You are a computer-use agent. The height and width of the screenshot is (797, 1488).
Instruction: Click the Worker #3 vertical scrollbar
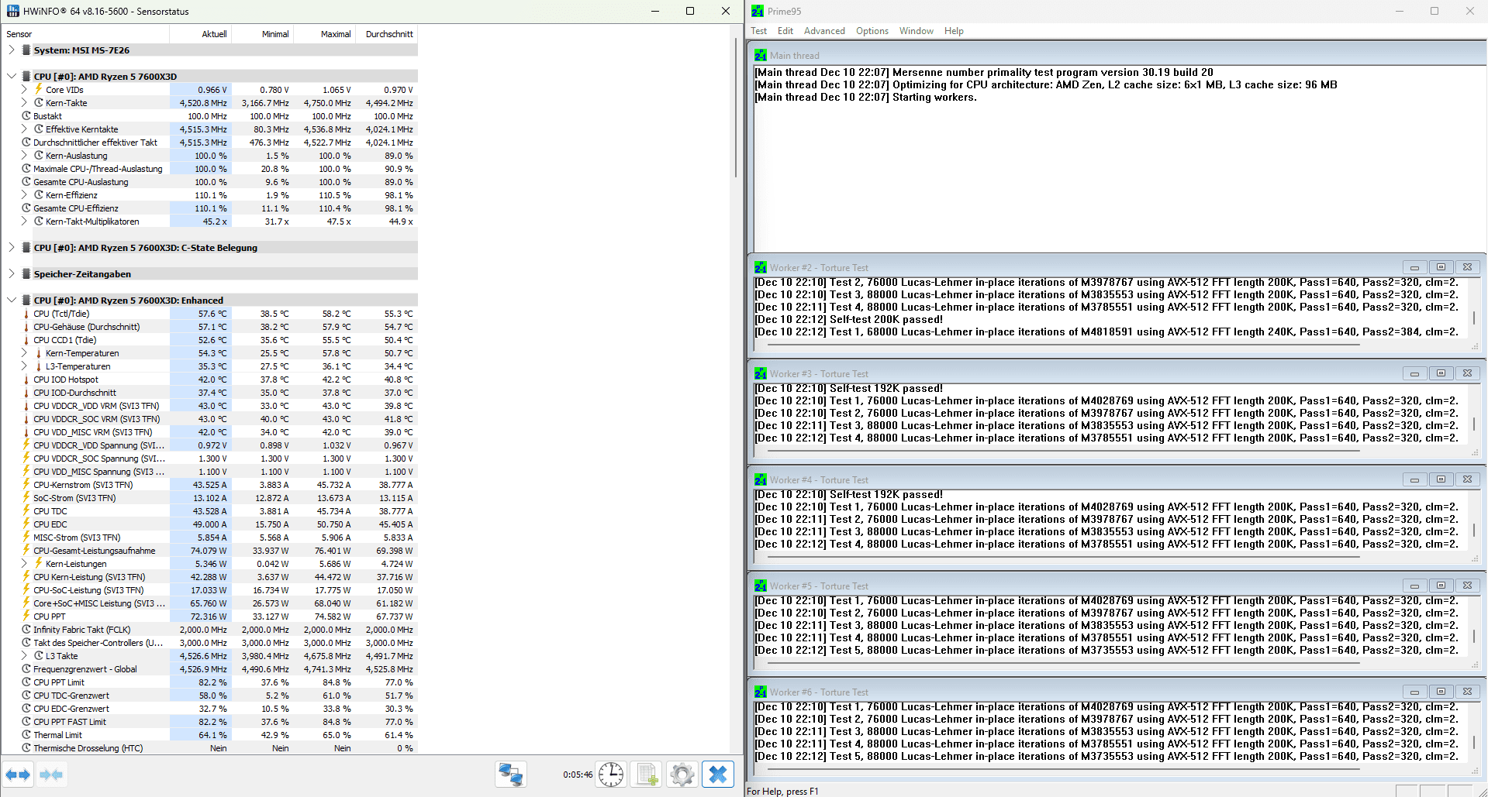tap(1474, 424)
